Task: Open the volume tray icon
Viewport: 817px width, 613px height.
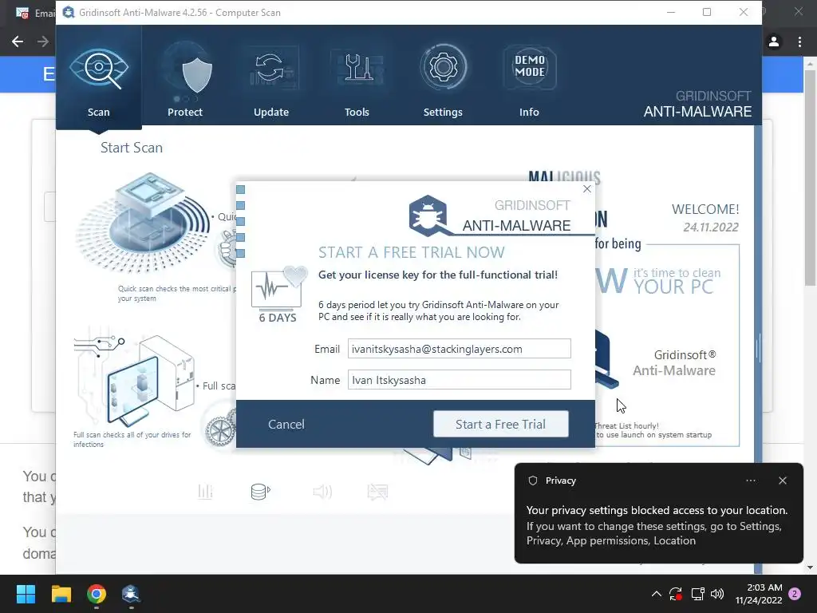Action: pyautogui.click(x=717, y=594)
